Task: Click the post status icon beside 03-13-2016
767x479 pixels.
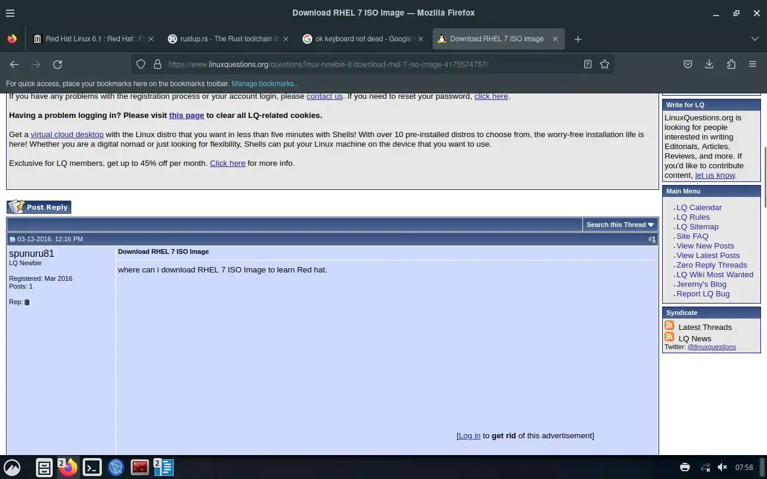Action: 12,239
